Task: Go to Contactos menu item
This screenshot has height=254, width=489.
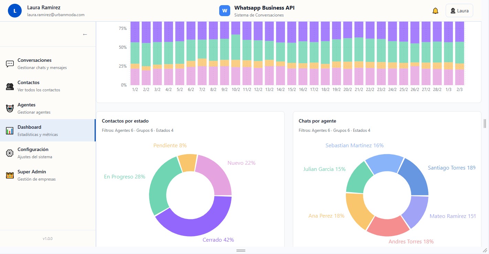Action: pos(48,86)
